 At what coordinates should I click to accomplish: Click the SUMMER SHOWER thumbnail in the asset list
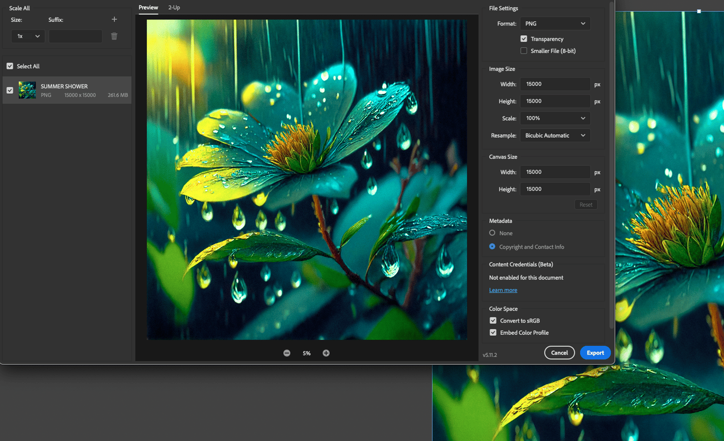click(27, 90)
